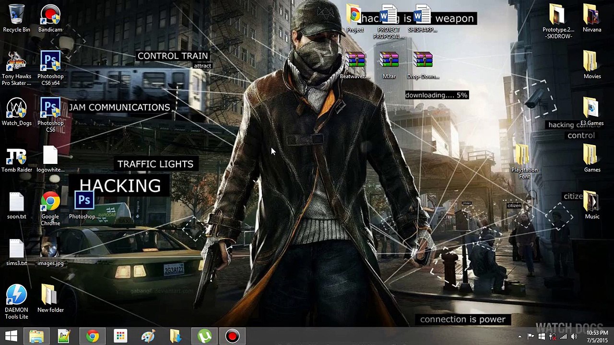The width and height of the screenshot is (614, 345).
Task: Open the battery power tray icon
Action: [553, 337]
